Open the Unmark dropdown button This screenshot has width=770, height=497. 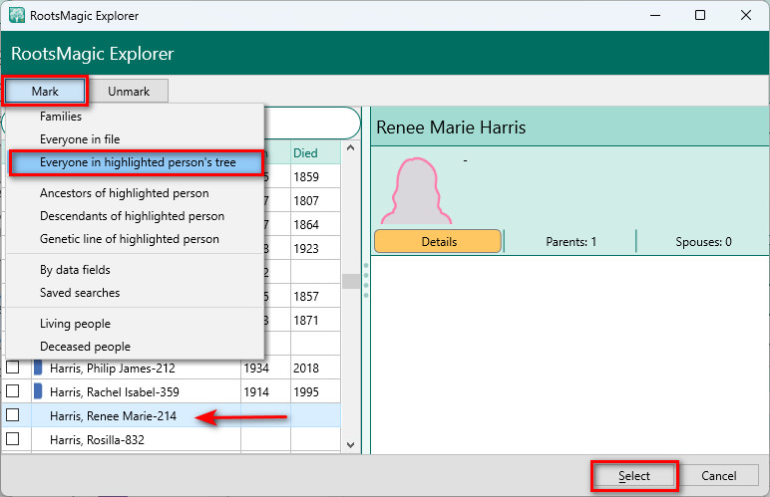(x=129, y=92)
